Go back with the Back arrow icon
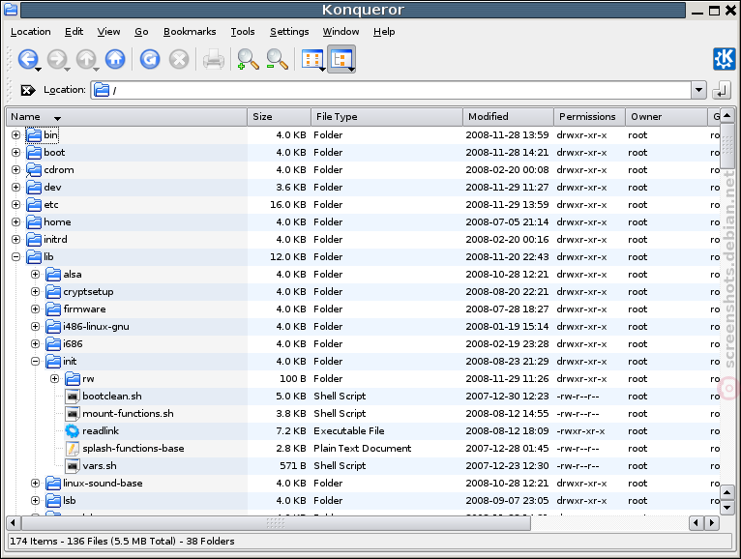 [x=27, y=59]
